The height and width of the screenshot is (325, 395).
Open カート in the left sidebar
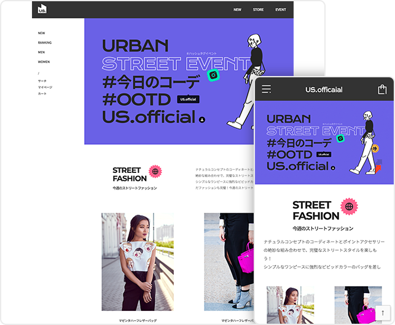click(x=42, y=94)
